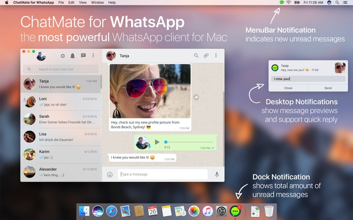
Task: Start a new chat with message icon
Action: click(x=83, y=56)
